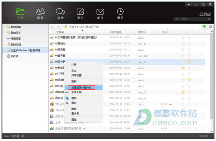Image resolution: width=216 pixels, height=141 pixels.
Task: Choose 创建桌面快捷方式 from context menu
Action: (84, 88)
